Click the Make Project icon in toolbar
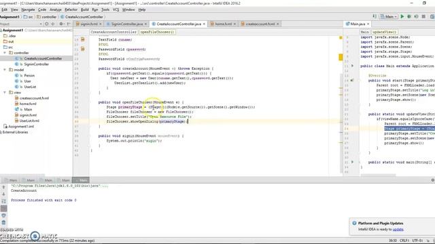This screenshot has height=244, width=435. coord(375,16)
